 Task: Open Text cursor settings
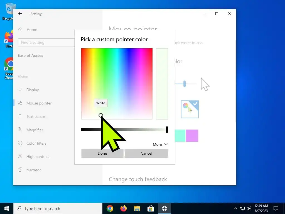(36, 116)
